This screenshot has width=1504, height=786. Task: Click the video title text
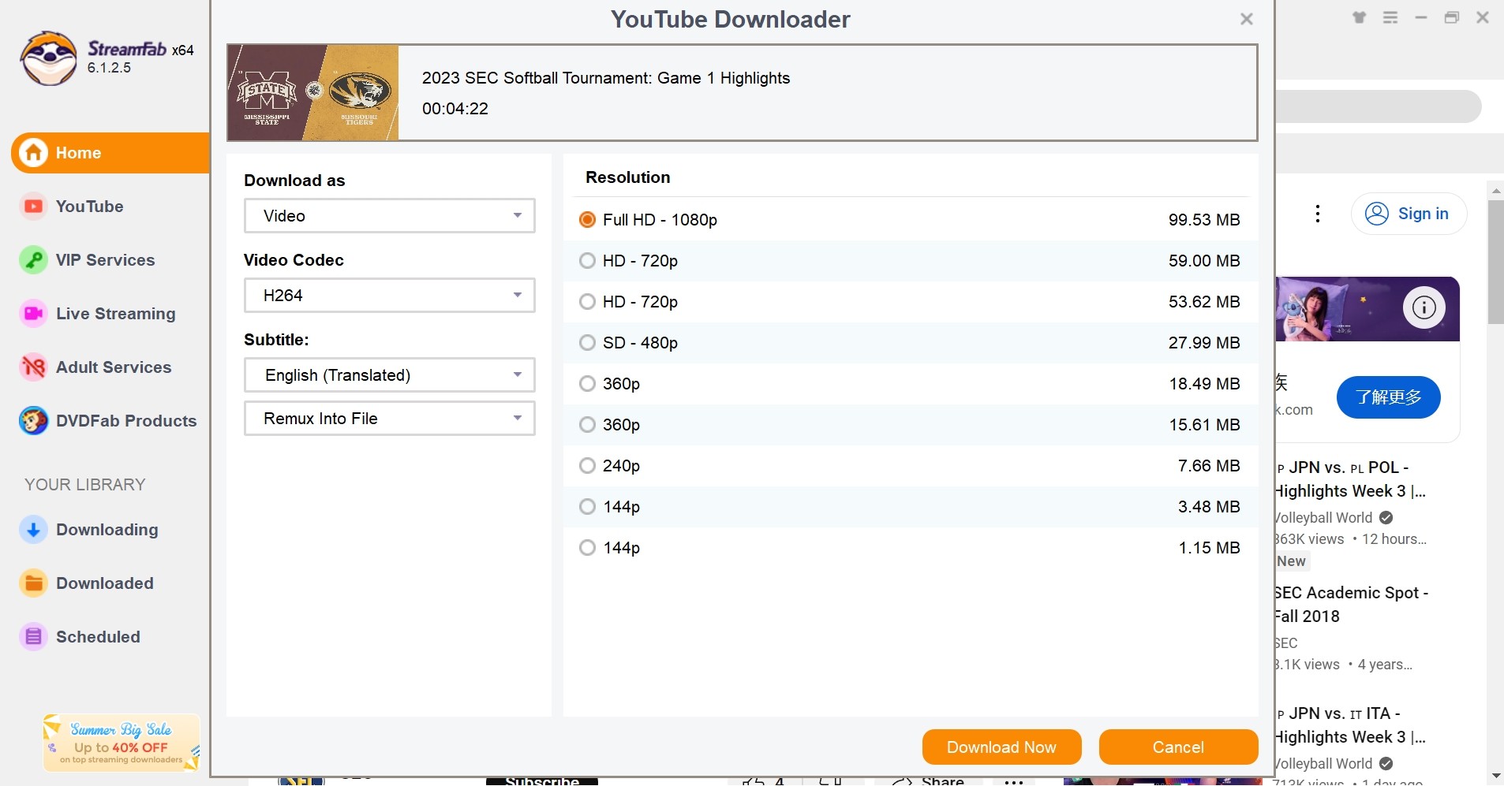[x=606, y=78]
